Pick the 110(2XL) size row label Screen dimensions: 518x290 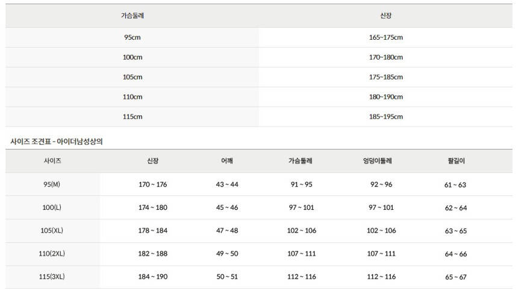pyautogui.click(x=52, y=254)
